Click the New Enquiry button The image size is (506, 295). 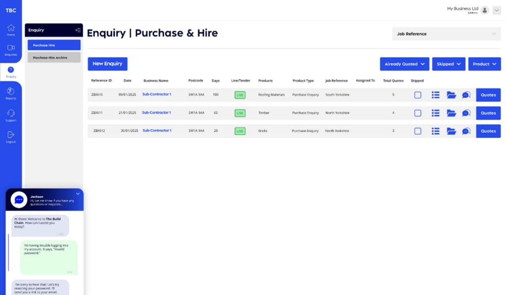point(107,64)
